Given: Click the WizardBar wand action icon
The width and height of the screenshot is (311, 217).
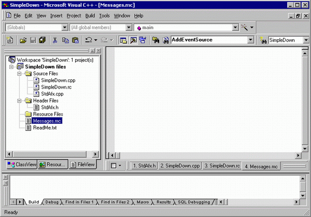Looking at the screenshot, I should [244, 27].
